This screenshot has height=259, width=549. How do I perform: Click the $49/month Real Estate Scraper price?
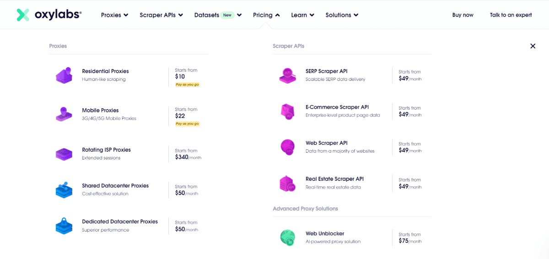[x=410, y=186]
